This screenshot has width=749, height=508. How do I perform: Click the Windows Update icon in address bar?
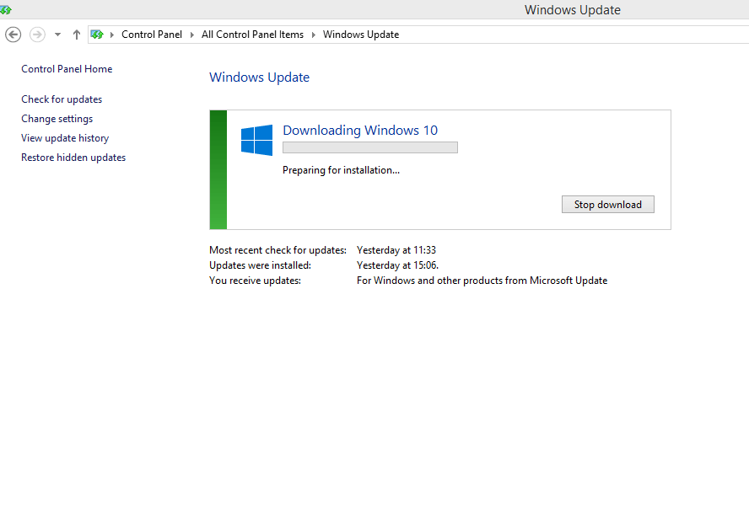tap(97, 35)
